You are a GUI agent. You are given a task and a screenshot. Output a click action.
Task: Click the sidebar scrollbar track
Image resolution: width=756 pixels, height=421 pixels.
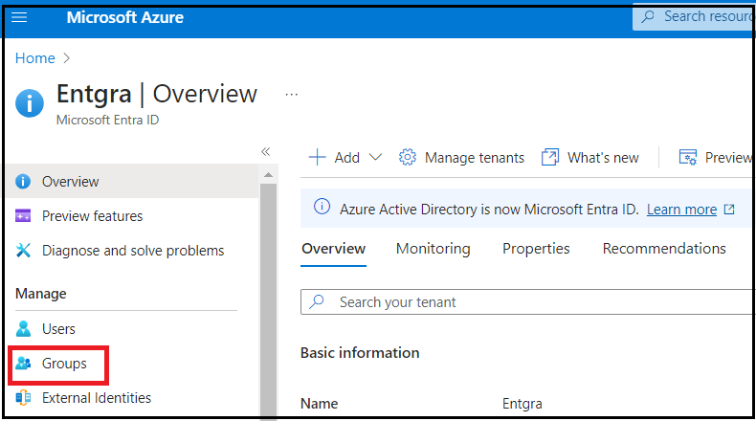click(x=269, y=299)
